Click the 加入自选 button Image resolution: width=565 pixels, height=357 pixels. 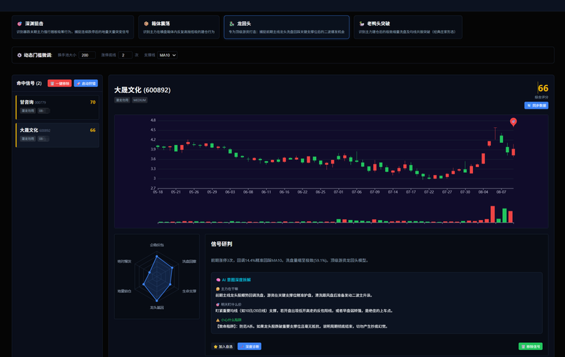coord(223,346)
